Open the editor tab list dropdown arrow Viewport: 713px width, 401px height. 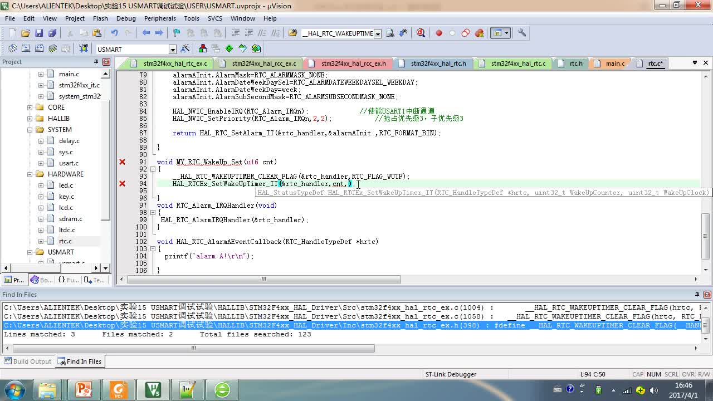click(695, 63)
